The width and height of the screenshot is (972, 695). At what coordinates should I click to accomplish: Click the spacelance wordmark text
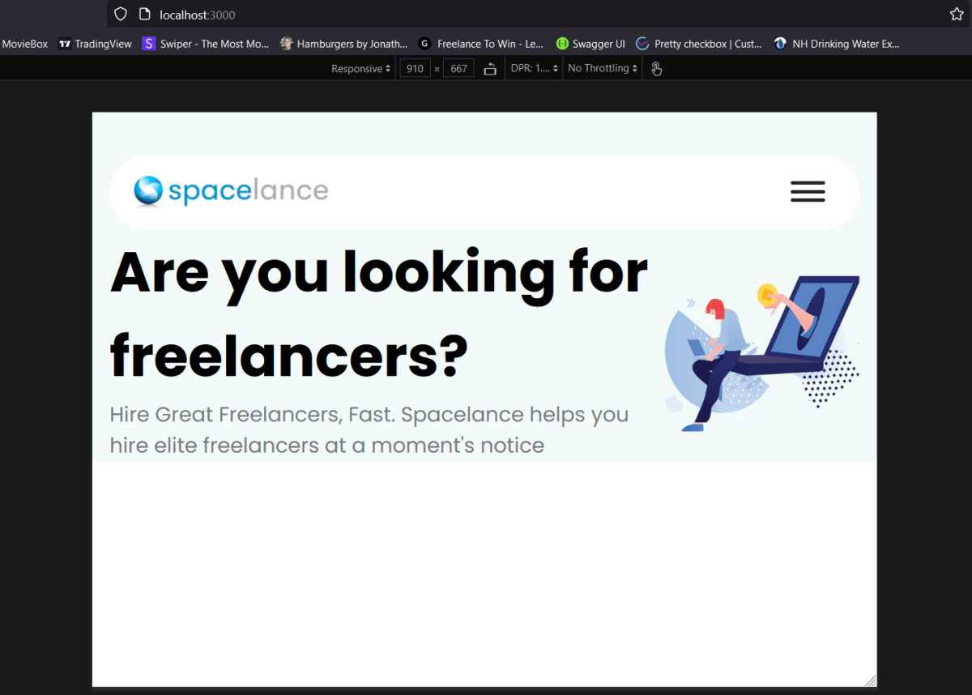(x=248, y=192)
